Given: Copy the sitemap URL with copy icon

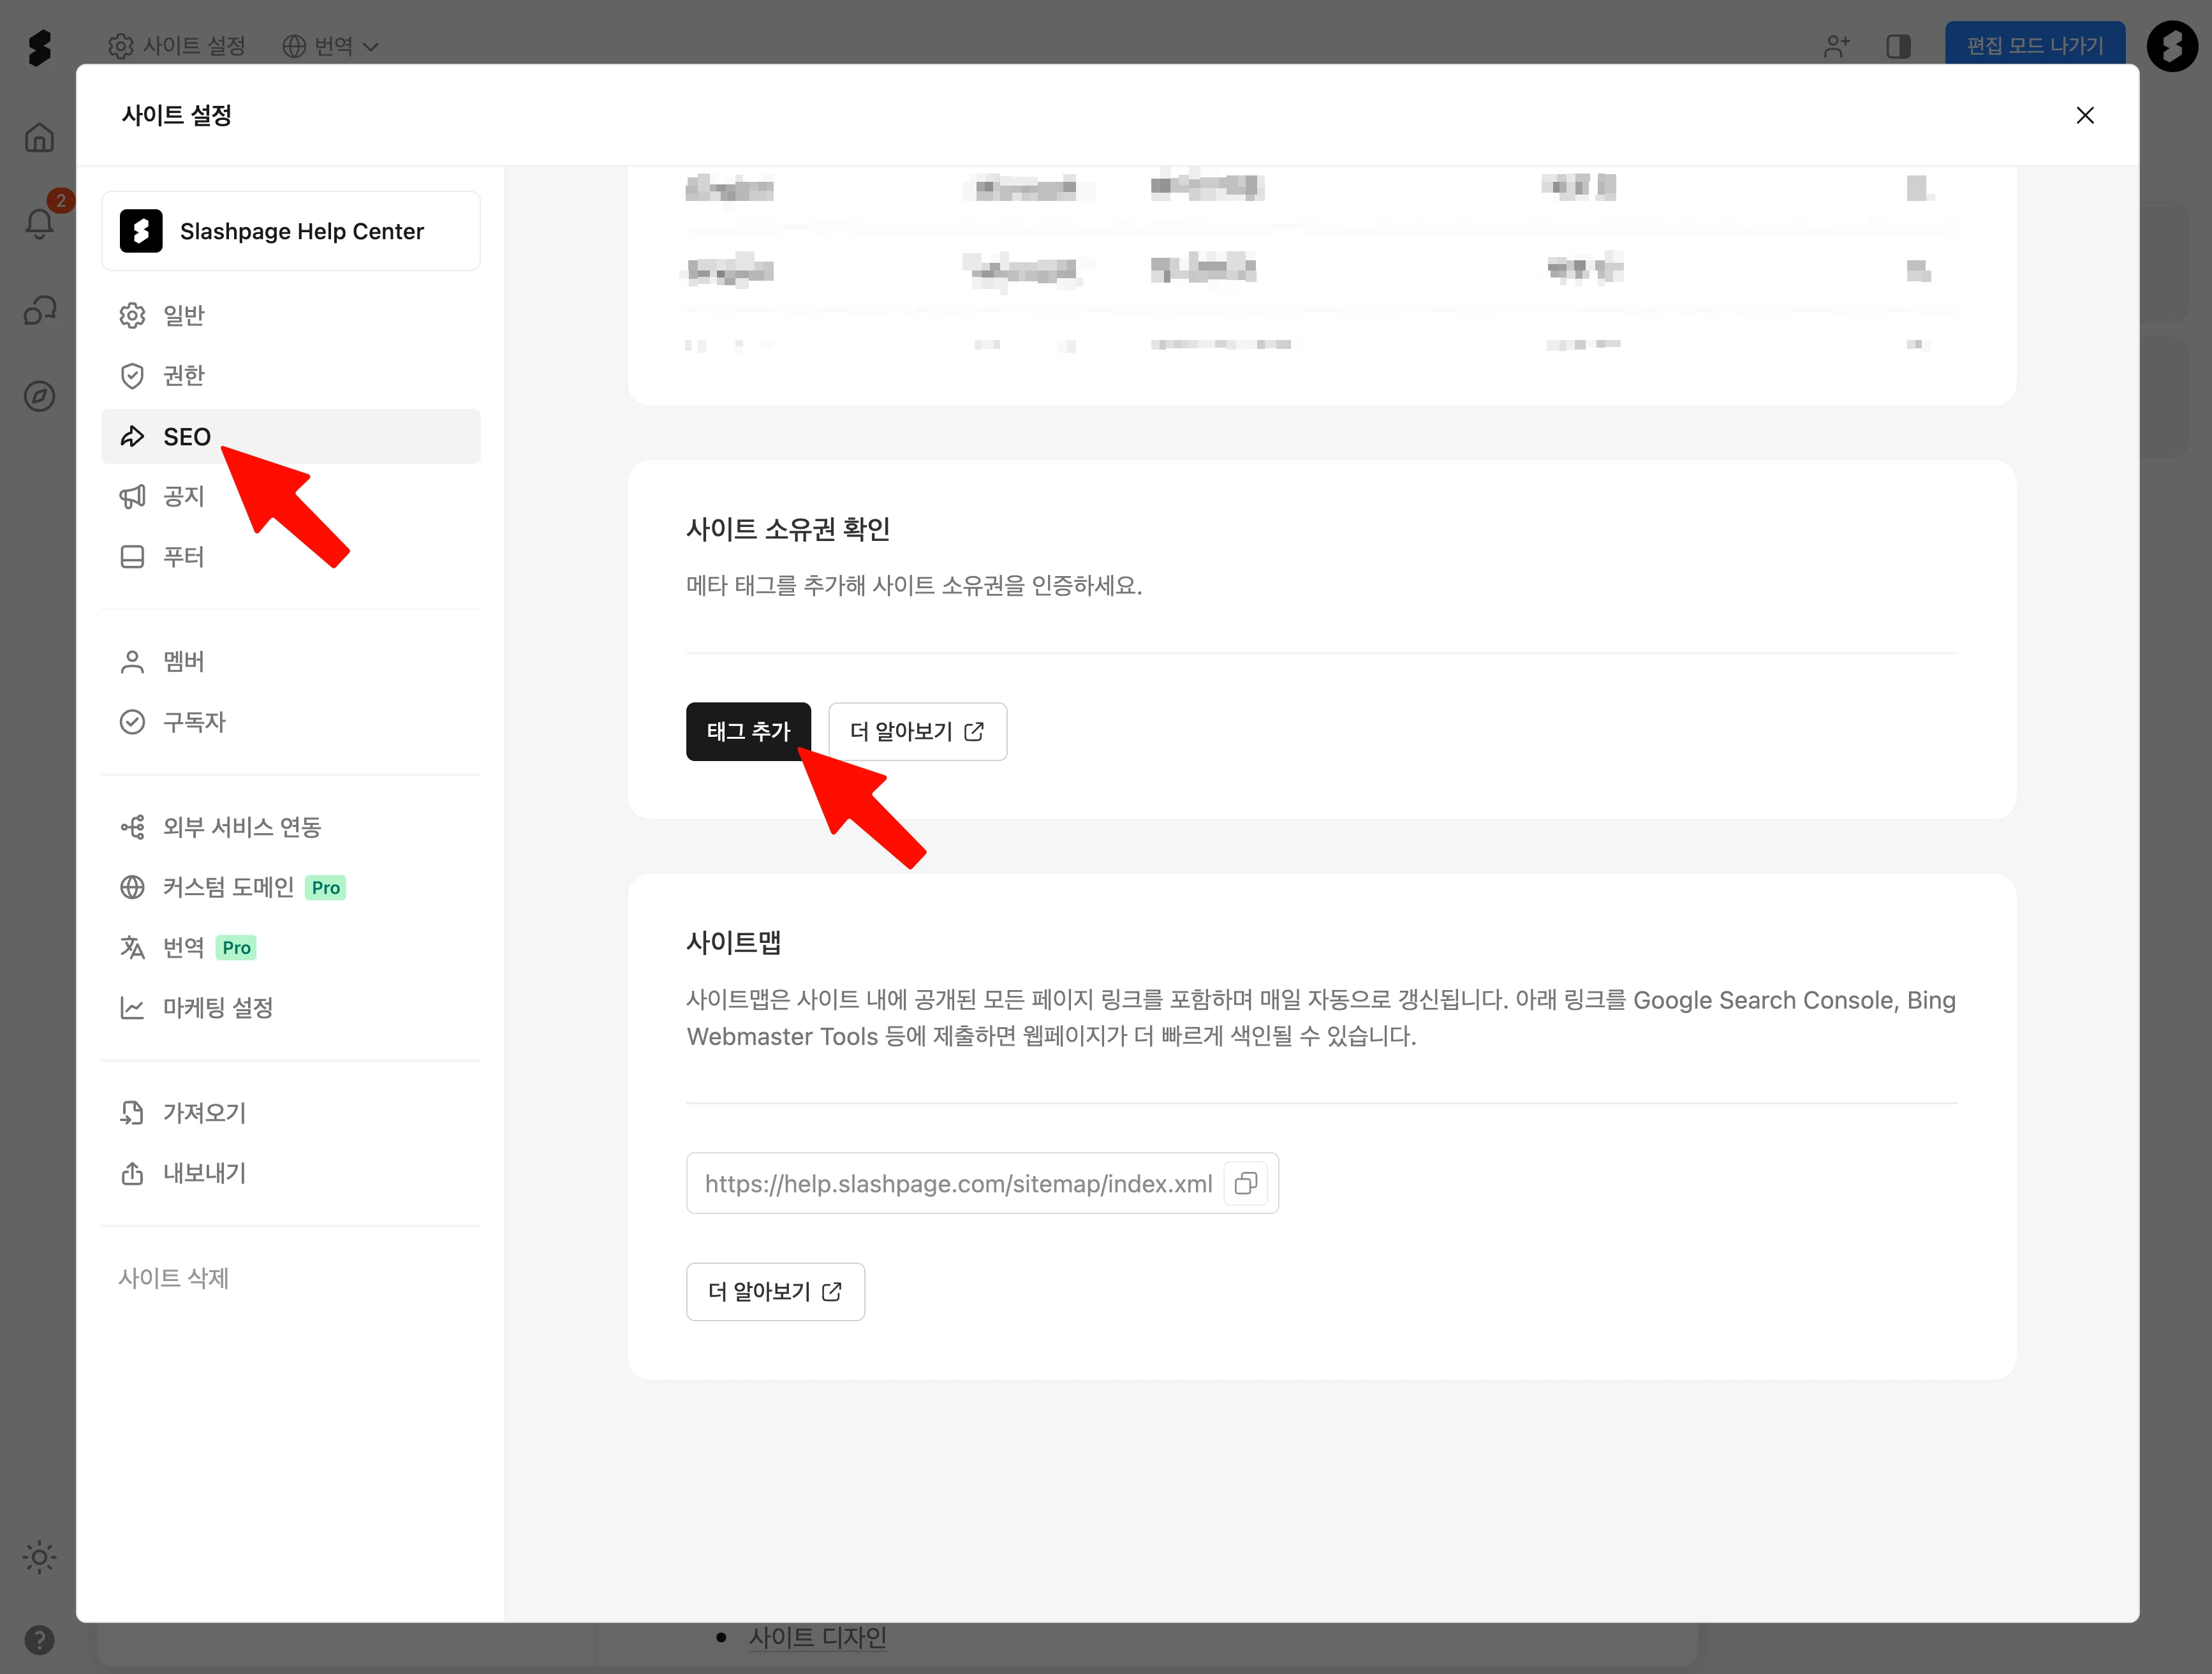Looking at the screenshot, I should tap(1245, 1183).
